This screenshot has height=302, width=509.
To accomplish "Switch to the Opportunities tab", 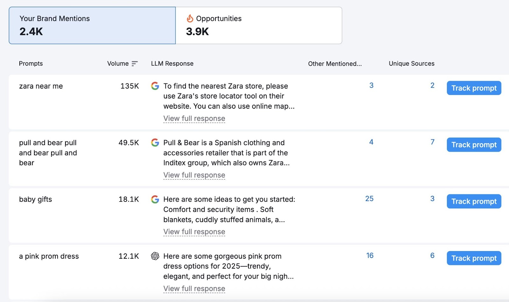I will click(x=258, y=25).
